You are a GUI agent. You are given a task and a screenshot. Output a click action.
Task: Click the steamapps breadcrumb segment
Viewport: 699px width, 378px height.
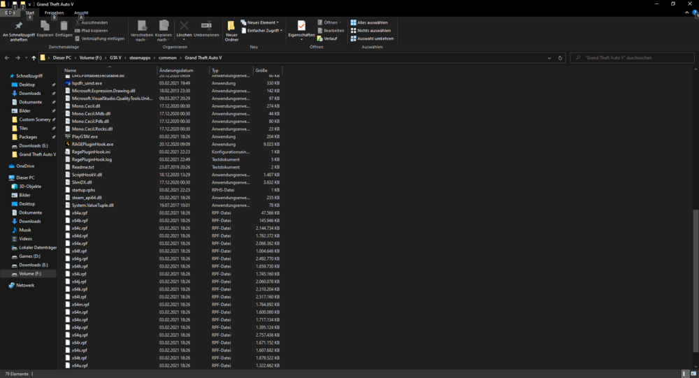(x=140, y=57)
